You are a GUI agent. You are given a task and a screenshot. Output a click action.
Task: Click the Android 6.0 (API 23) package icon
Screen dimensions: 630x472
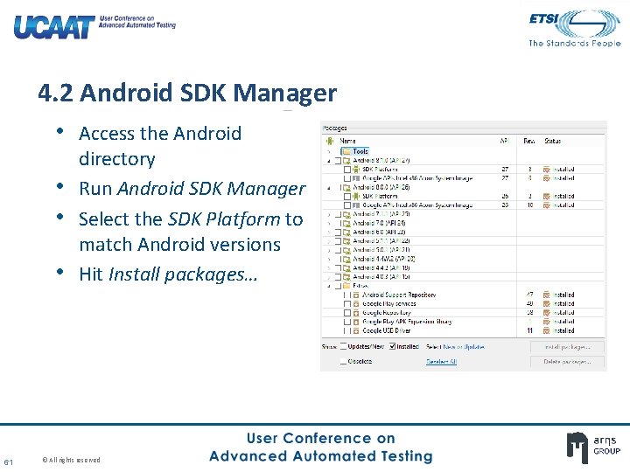[x=346, y=232]
